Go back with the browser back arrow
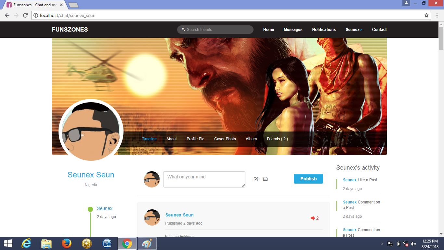Image resolution: width=444 pixels, height=250 pixels. (7, 15)
